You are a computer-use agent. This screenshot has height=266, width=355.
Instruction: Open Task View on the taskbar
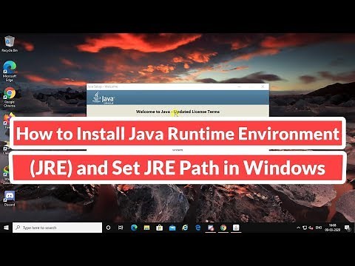[121, 228]
